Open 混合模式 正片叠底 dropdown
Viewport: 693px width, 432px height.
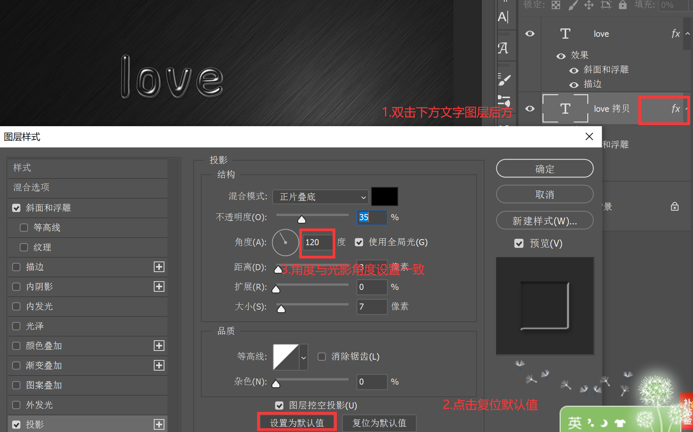click(321, 197)
